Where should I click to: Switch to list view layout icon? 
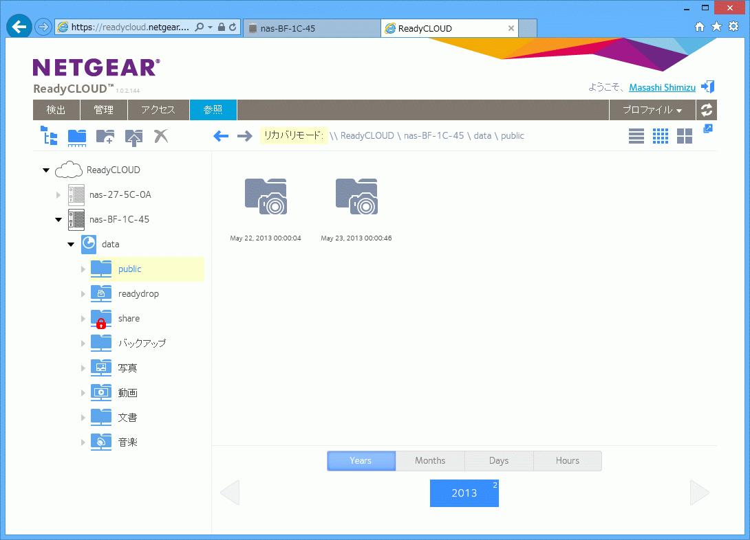click(636, 136)
